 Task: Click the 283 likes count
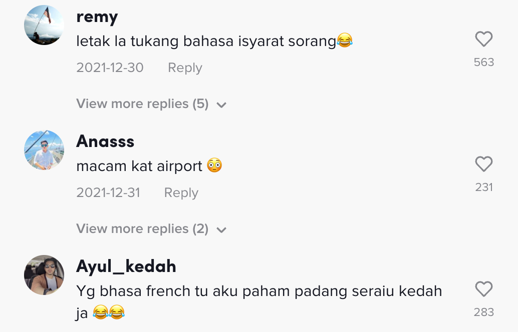point(483,312)
